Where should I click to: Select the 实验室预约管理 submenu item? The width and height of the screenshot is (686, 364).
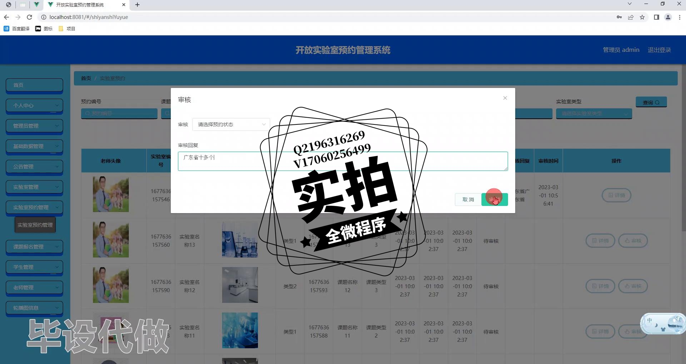(35, 225)
